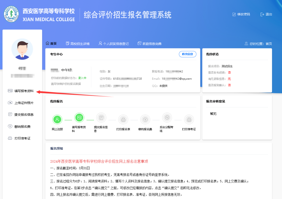Select 提交报名信息 in the sidebar

pyautogui.click(x=24, y=114)
